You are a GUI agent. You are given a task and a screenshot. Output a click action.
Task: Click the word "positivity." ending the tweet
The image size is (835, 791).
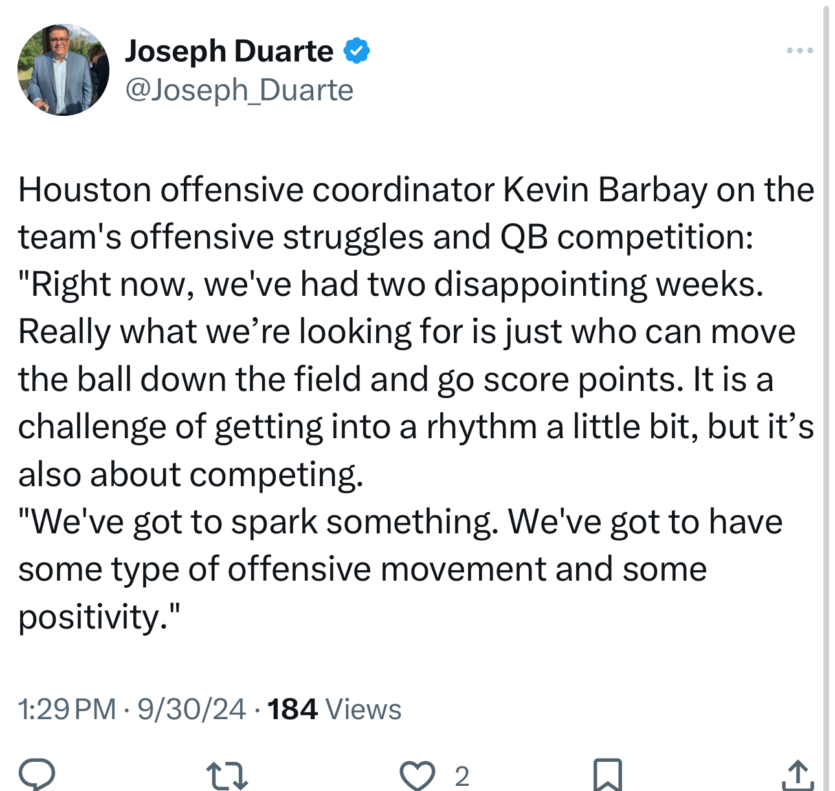(x=99, y=617)
